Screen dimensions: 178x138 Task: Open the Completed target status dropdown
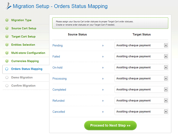pos(141,89)
